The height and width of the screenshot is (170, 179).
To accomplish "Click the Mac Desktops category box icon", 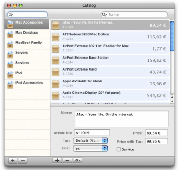I will [10, 34].
